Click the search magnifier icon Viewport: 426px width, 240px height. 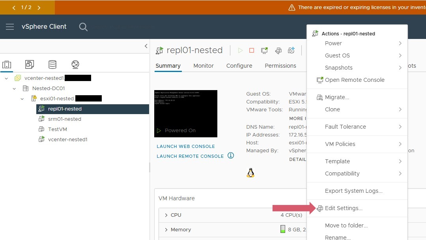point(83,27)
